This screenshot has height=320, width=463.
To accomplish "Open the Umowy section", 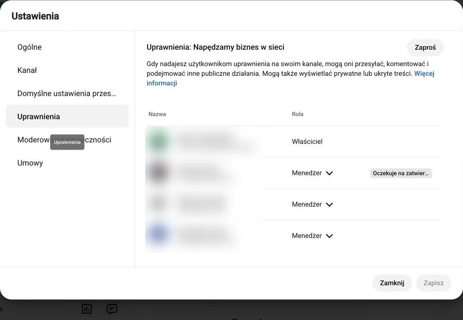I will 68,163.
